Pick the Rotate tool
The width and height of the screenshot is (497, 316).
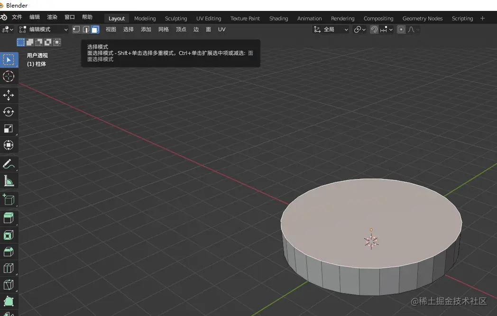(9, 112)
